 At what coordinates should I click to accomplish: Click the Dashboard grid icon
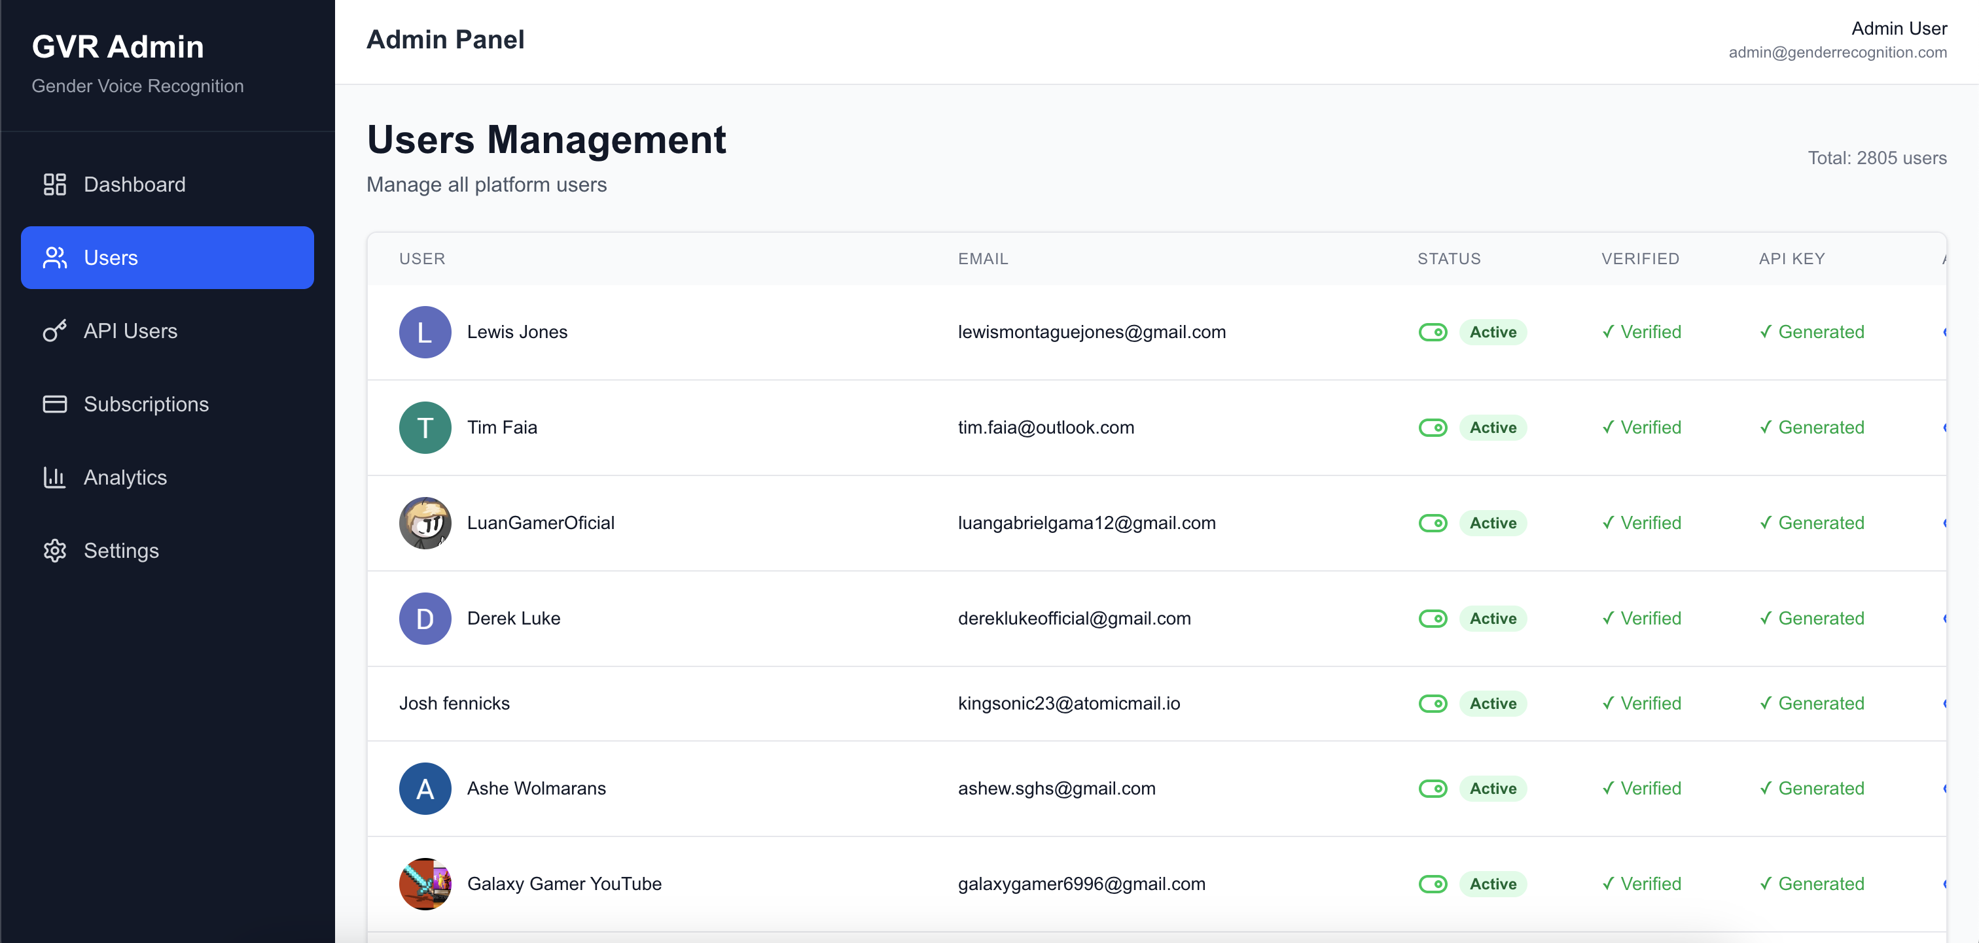click(54, 184)
